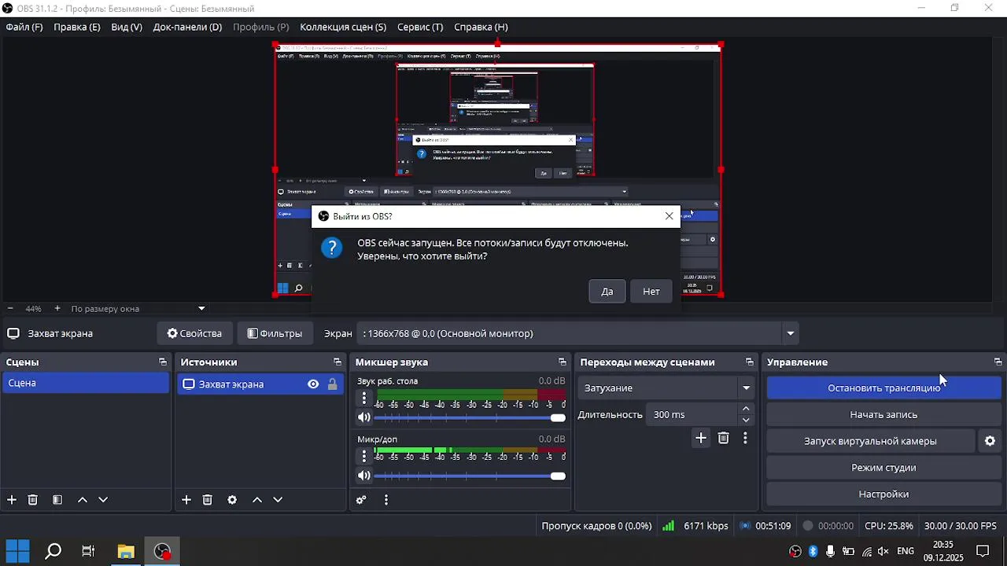Viewport: 1007px width, 566px height.
Task: Open options dots for Микр/доп channel
Action: 363,456
